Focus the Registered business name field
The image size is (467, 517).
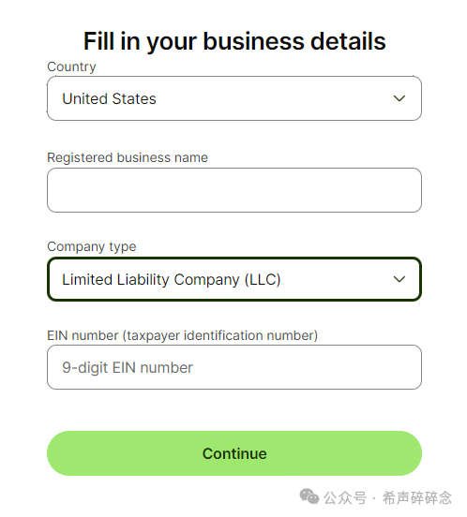coord(234,190)
